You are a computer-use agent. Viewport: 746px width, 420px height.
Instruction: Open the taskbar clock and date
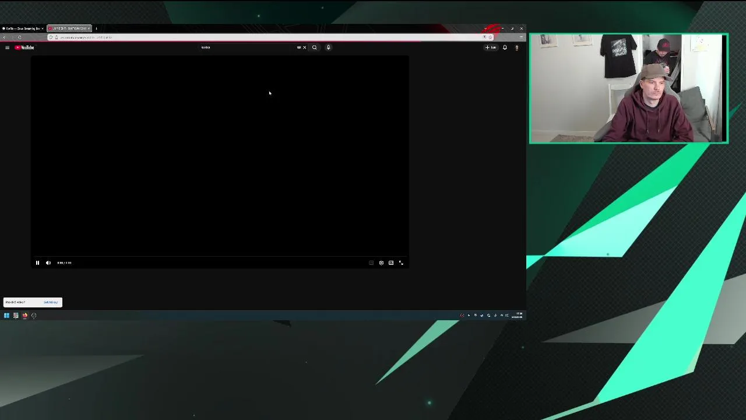tap(518, 316)
